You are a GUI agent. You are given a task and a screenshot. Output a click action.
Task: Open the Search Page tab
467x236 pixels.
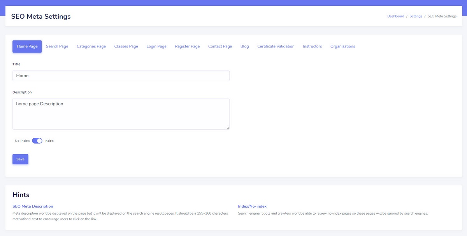click(57, 46)
